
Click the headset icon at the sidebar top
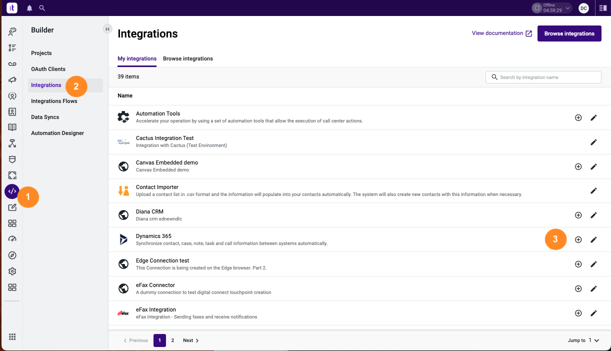pyautogui.click(x=12, y=31)
